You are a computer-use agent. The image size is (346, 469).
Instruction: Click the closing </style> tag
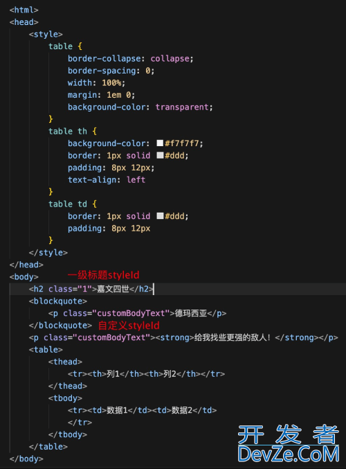pos(48,252)
